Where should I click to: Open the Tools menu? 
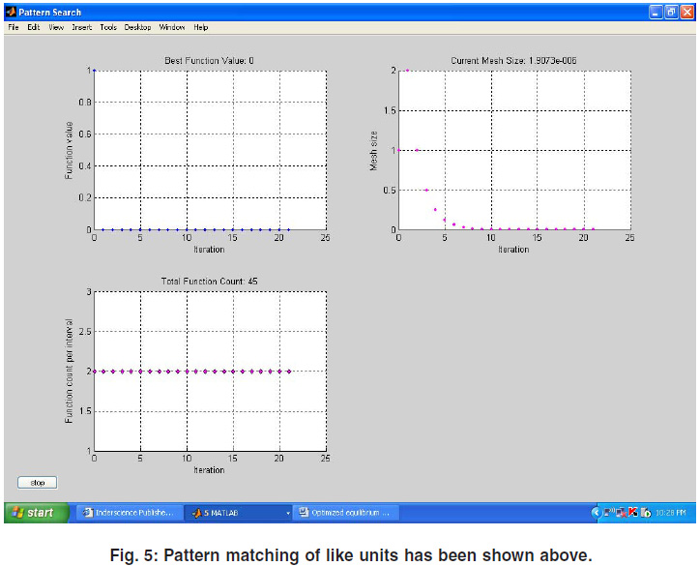point(107,27)
